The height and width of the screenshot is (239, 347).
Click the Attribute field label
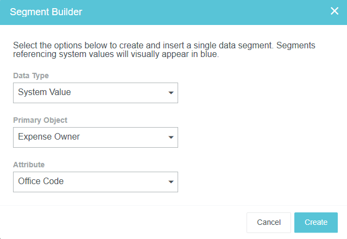(29, 164)
